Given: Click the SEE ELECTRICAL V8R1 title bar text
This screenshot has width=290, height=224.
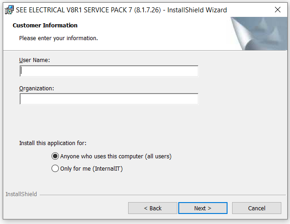Looking at the screenshot, I should click(x=121, y=10).
